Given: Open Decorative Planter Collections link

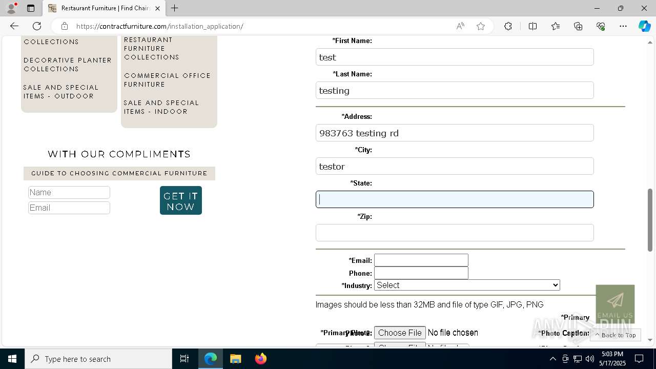Looking at the screenshot, I should point(68,65).
